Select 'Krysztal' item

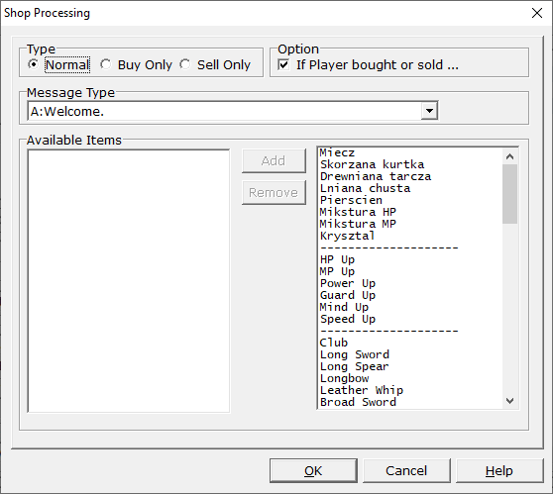(x=410, y=236)
